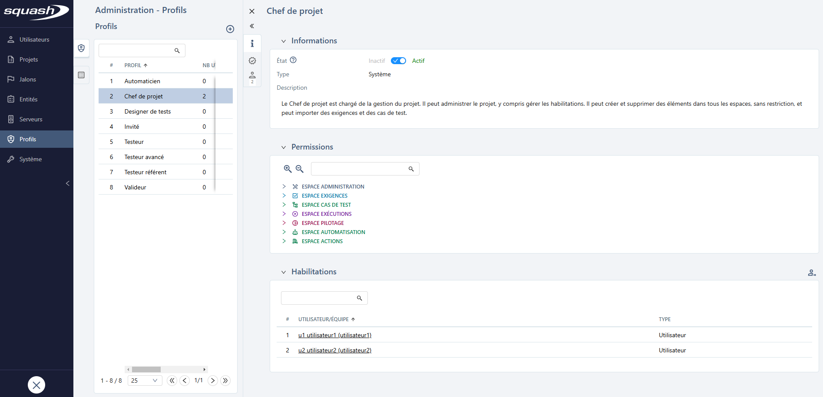This screenshot has height=397, width=823.
Task: Click the add profile plus icon
Action: 230,29
